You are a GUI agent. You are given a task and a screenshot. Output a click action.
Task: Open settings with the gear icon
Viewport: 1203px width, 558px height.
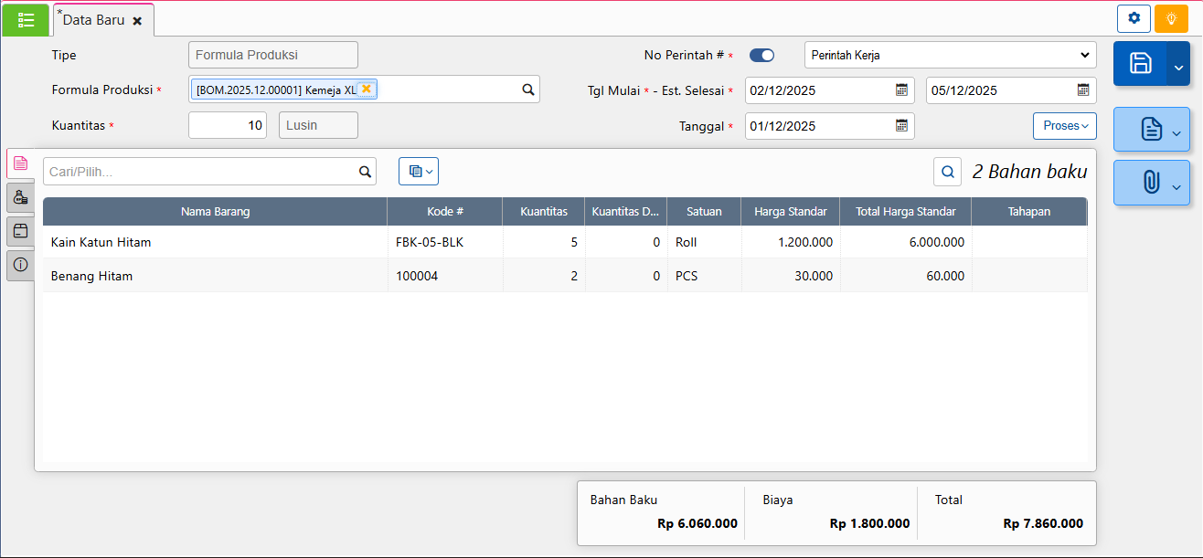click(1134, 18)
